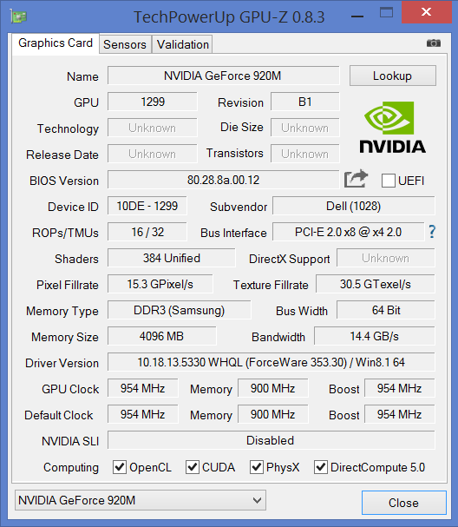Click the BIOS Version text field

(x=223, y=180)
